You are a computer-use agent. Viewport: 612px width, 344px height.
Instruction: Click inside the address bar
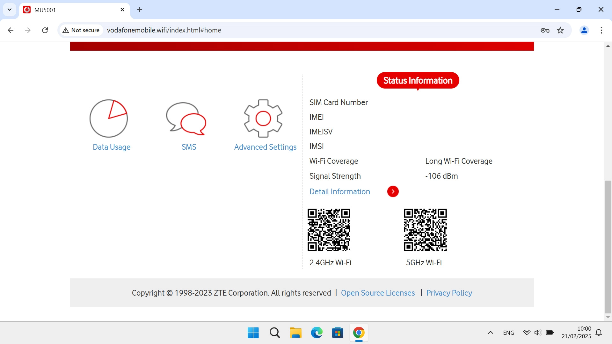[223, 30]
